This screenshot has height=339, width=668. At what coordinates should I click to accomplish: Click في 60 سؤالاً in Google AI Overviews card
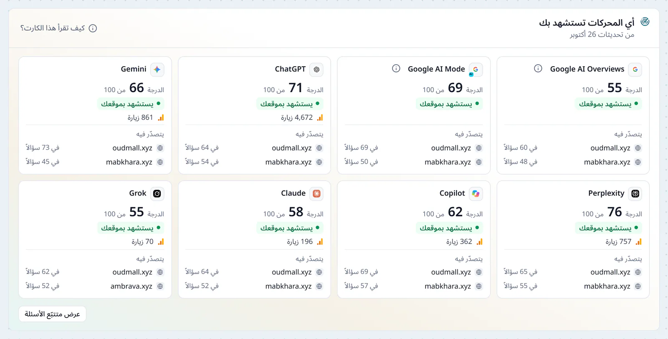[521, 148]
